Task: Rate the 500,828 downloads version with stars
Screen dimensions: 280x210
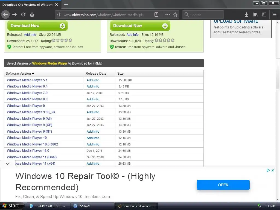Action: [x=164, y=40]
